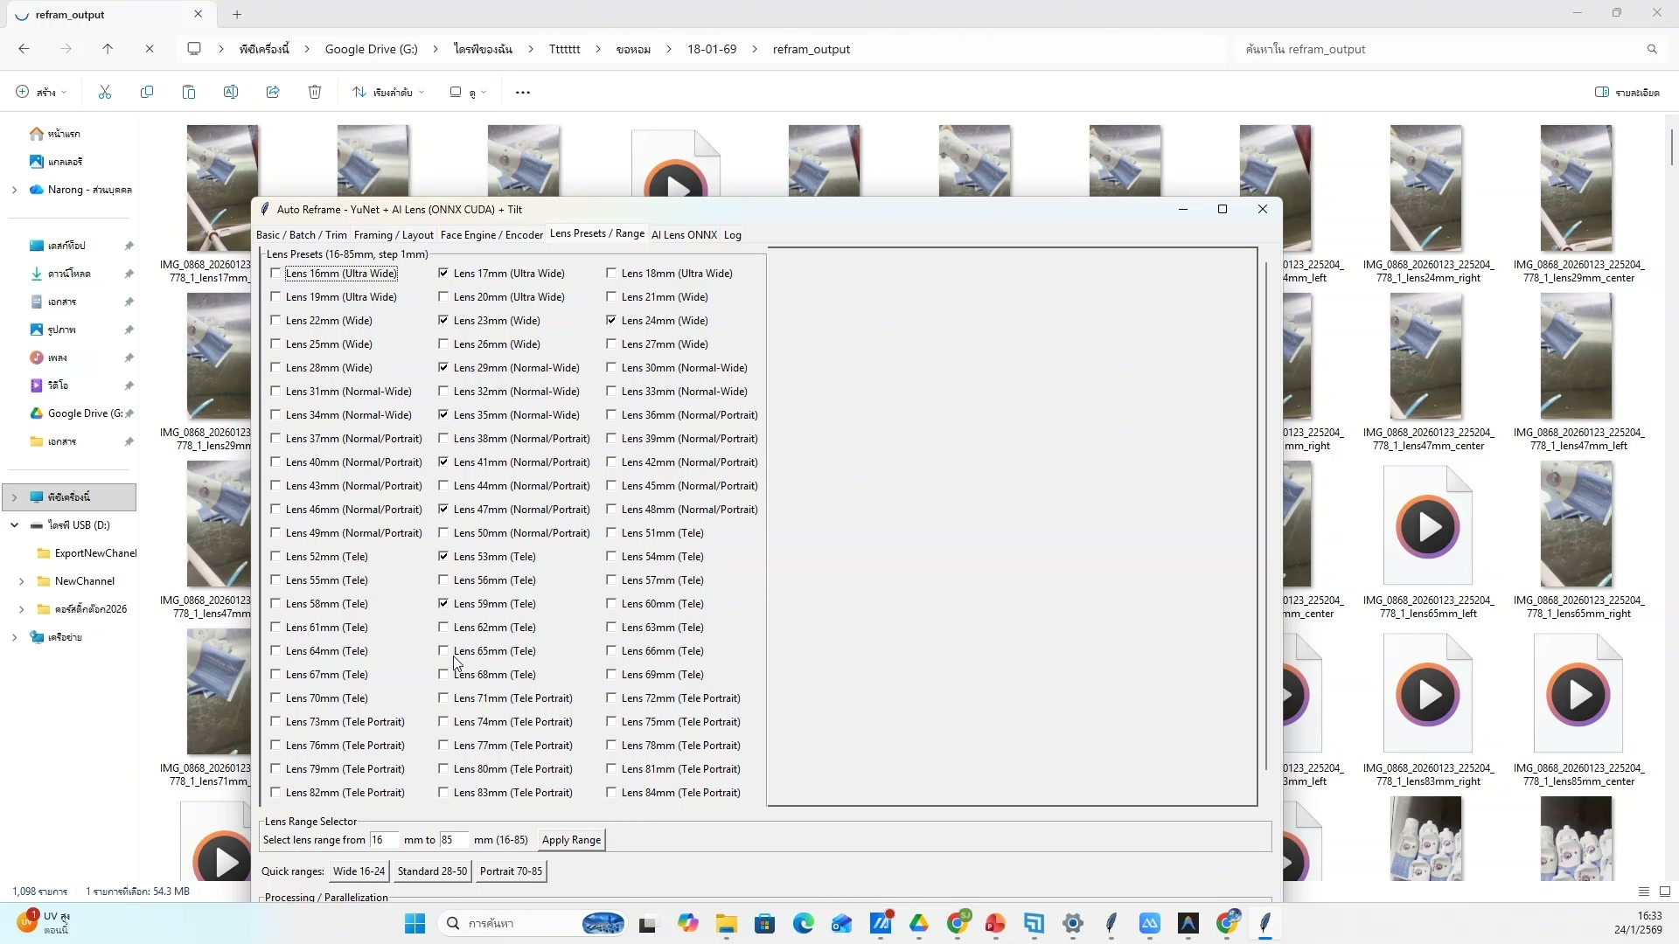Screen dimensions: 1679x944
Task: Click the Delete trash icon
Action: 315,92
